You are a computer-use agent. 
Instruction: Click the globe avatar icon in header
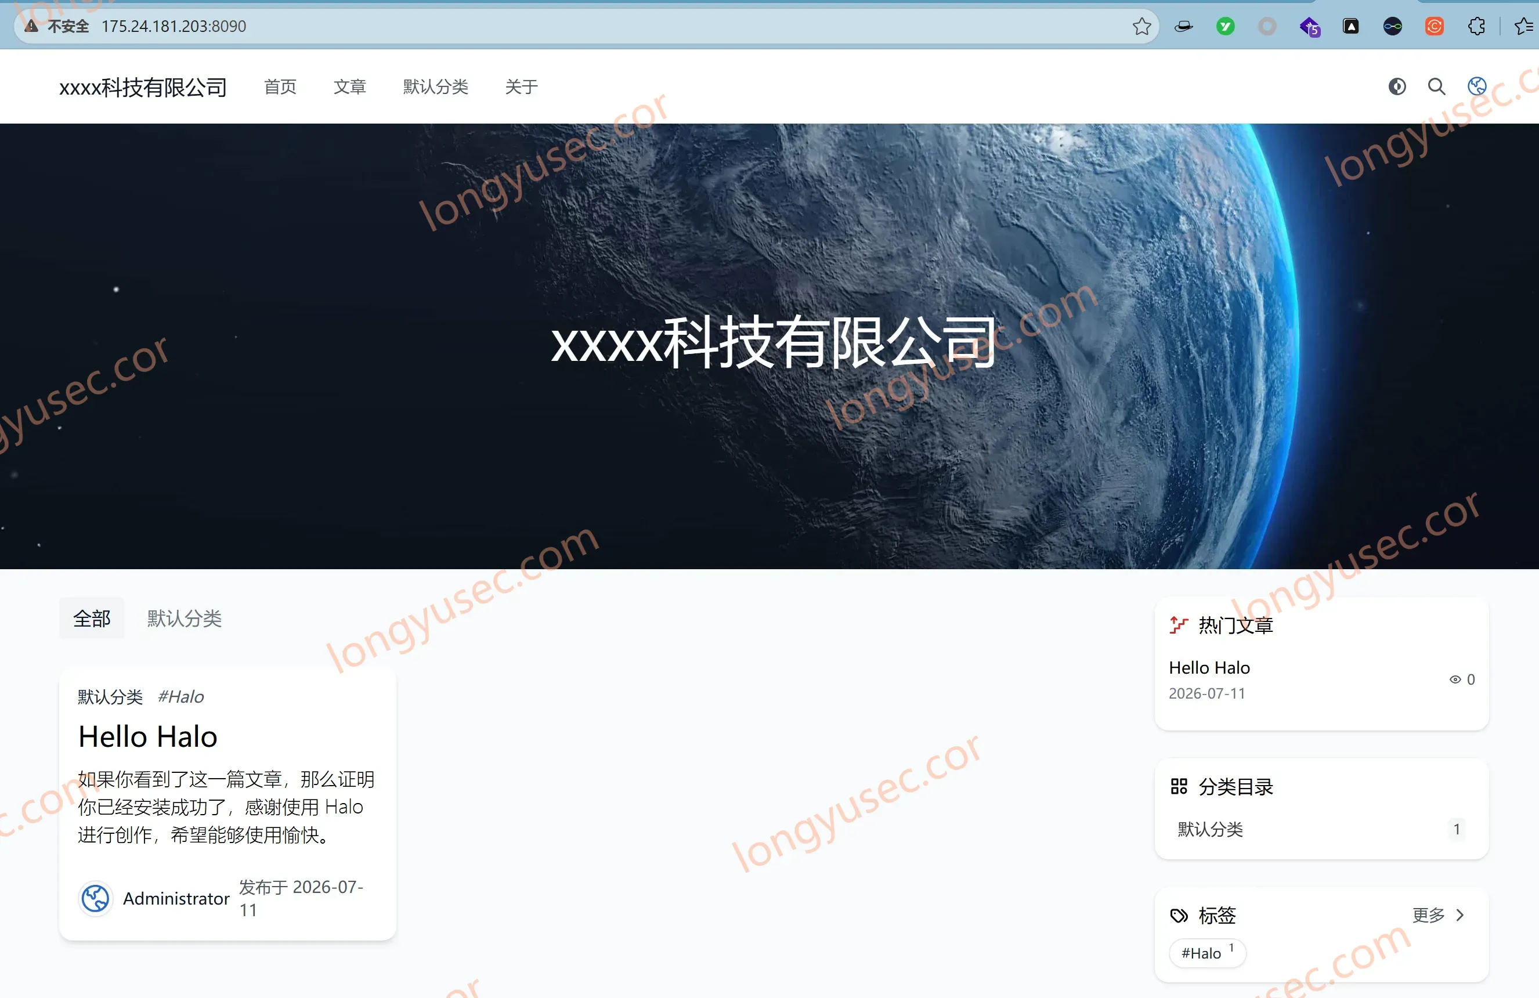coord(1477,86)
